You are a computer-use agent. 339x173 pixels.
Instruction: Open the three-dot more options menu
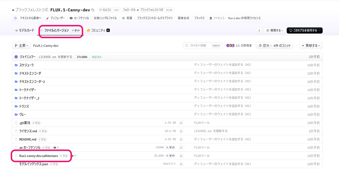(259, 30)
